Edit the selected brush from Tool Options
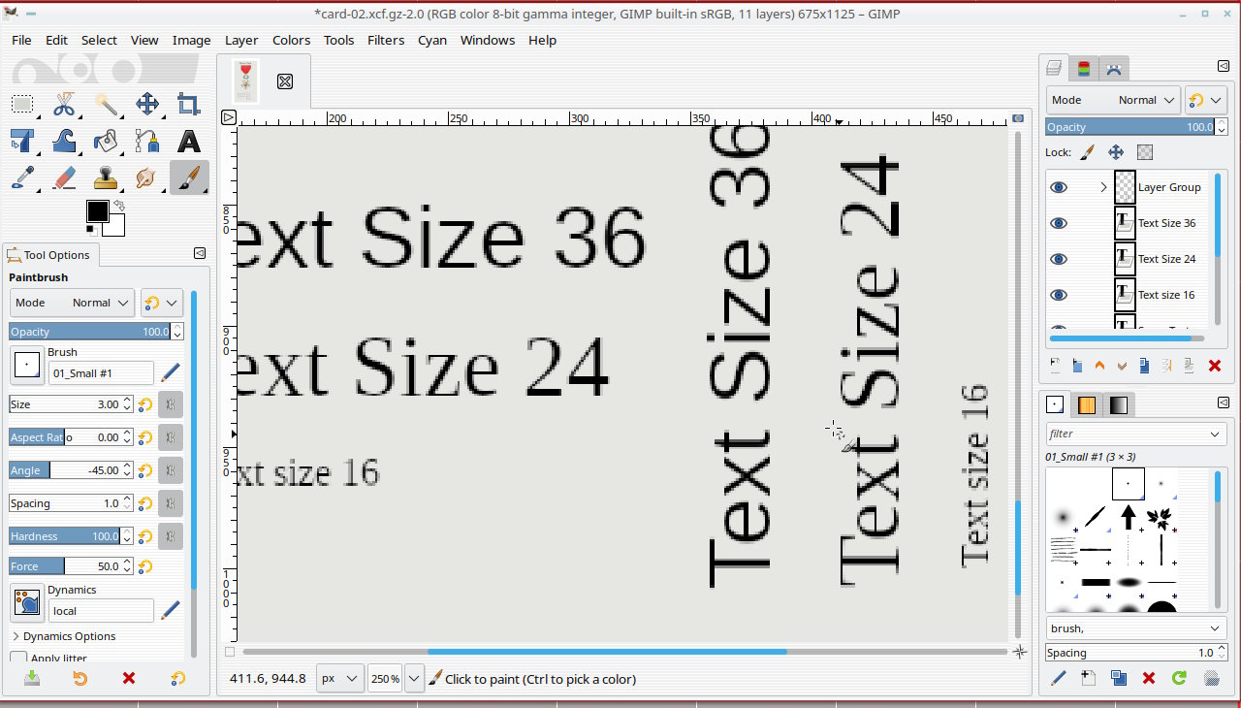Image resolution: width=1241 pixels, height=708 pixels. (x=170, y=371)
